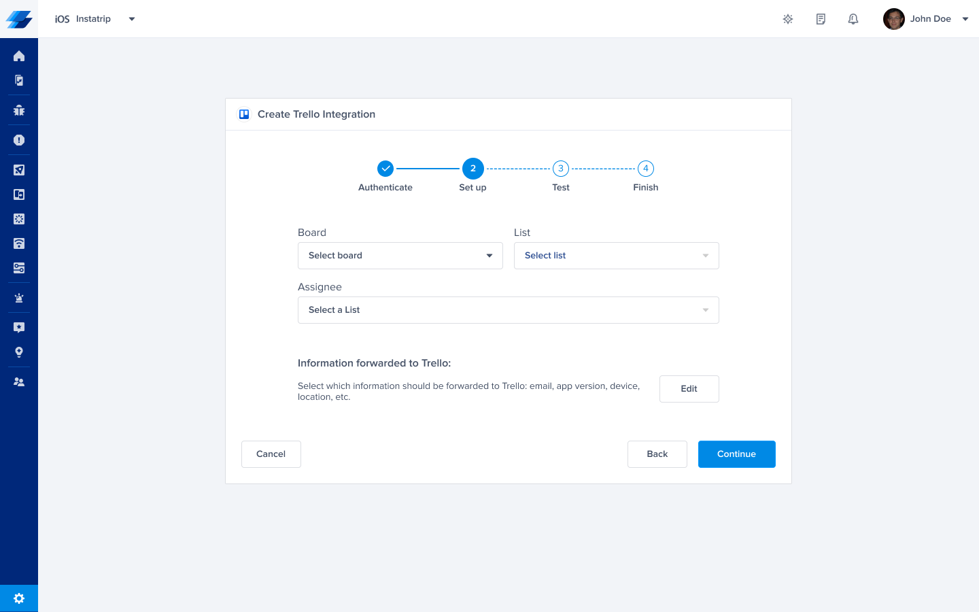Select step 2 Set up
This screenshot has width=979, height=612.
tap(473, 169)
